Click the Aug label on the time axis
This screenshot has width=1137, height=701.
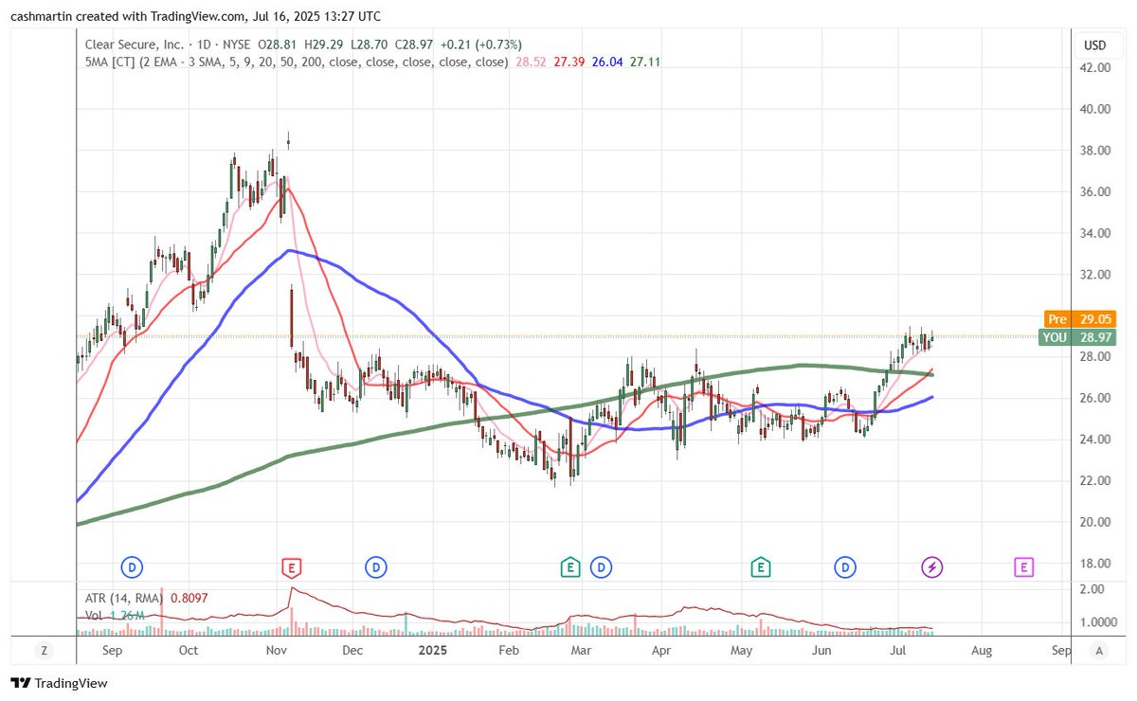982,651
